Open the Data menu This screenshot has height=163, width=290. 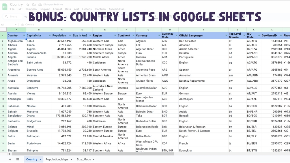click(68, 9)
